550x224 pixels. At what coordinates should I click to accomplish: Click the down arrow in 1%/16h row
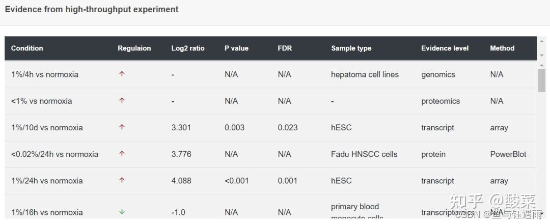[x=122, y=212]
